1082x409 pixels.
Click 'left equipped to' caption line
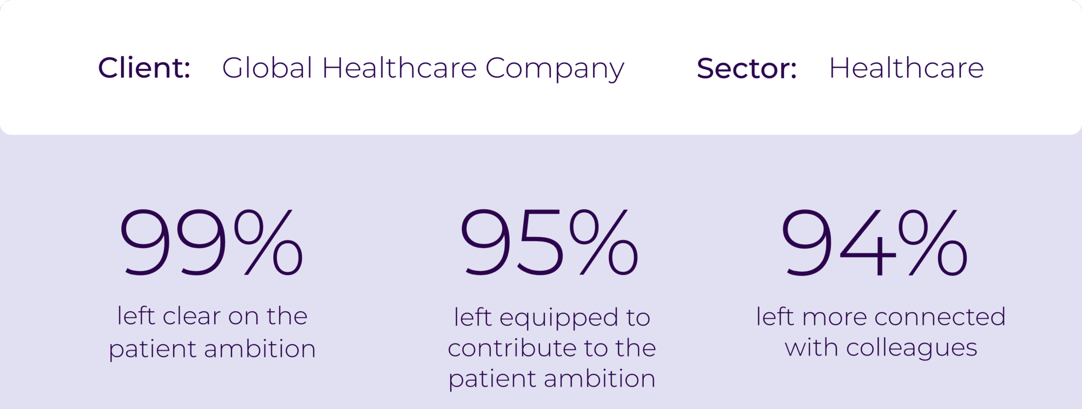(x=552, y=318)
